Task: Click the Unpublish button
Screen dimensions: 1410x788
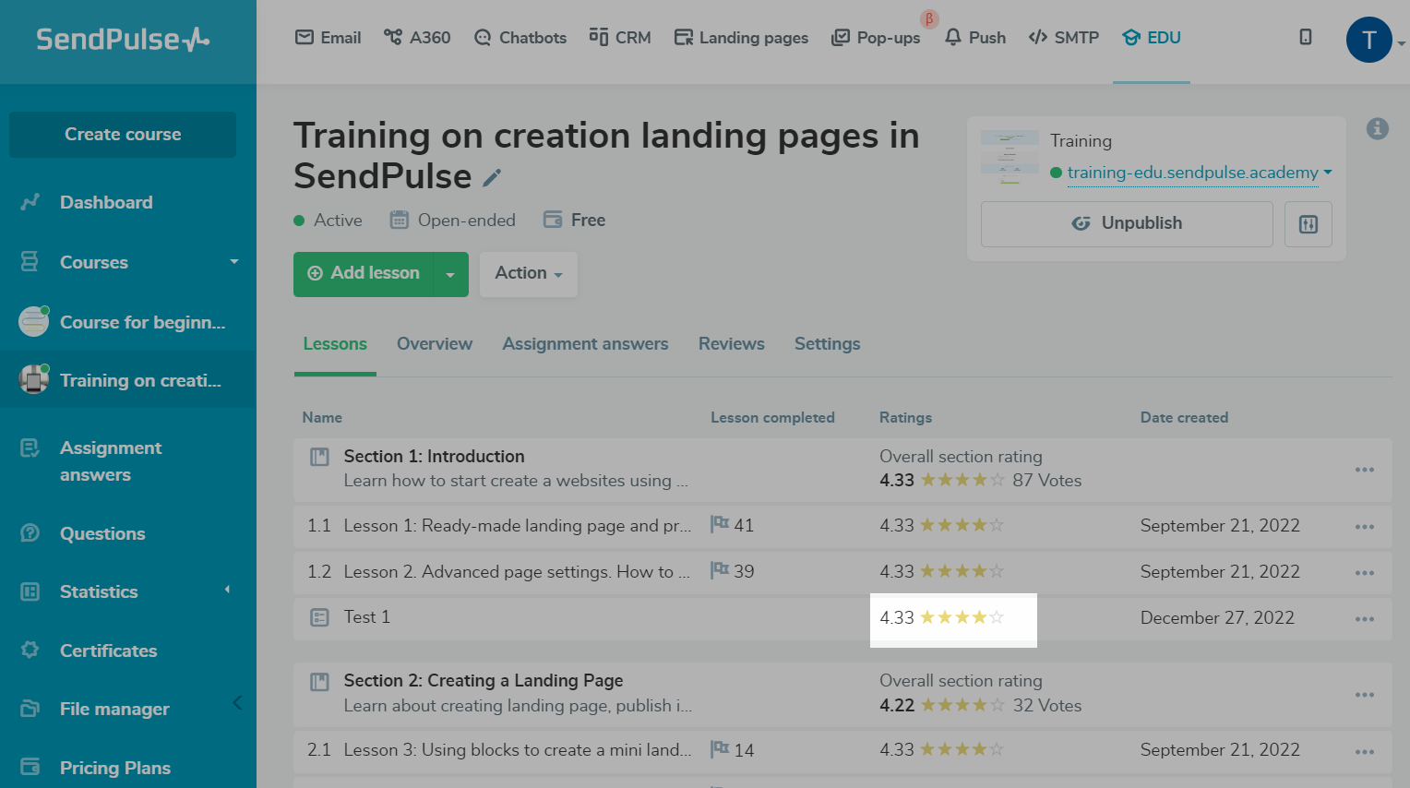Action: 1126,224
